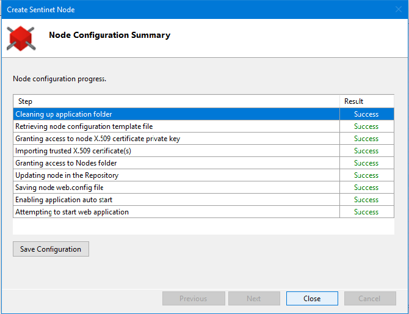Click Success result for Updating node in Repository
Screen dimensions: 409x314
(x=366, y=175)
